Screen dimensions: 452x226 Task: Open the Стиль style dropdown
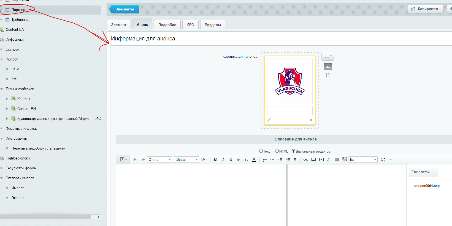click(x=159, y=159)
